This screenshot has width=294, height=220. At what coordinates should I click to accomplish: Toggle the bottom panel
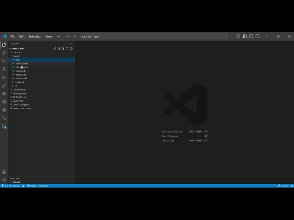point(251,36)
